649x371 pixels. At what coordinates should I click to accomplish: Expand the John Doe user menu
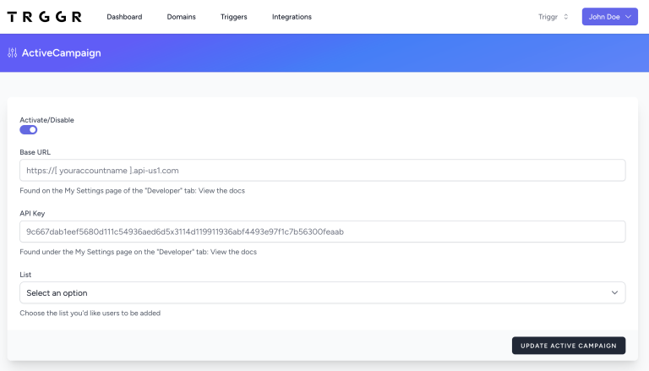coord(609,17)
